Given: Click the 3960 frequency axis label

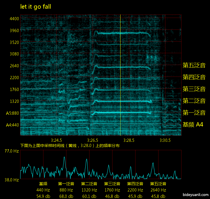Looking at the screenshot, I should pyautogui.click(x=14, y=31).
